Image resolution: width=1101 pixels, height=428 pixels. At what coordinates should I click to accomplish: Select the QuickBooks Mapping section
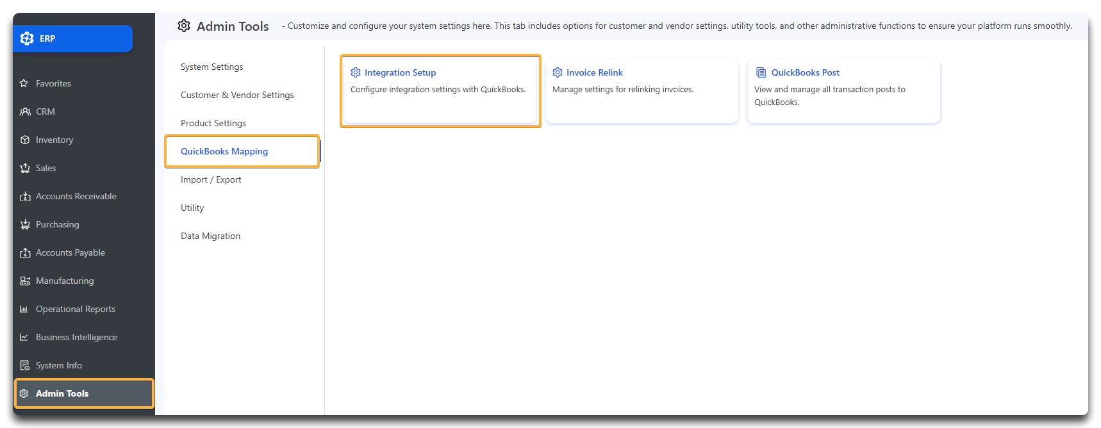pos(224,151)
